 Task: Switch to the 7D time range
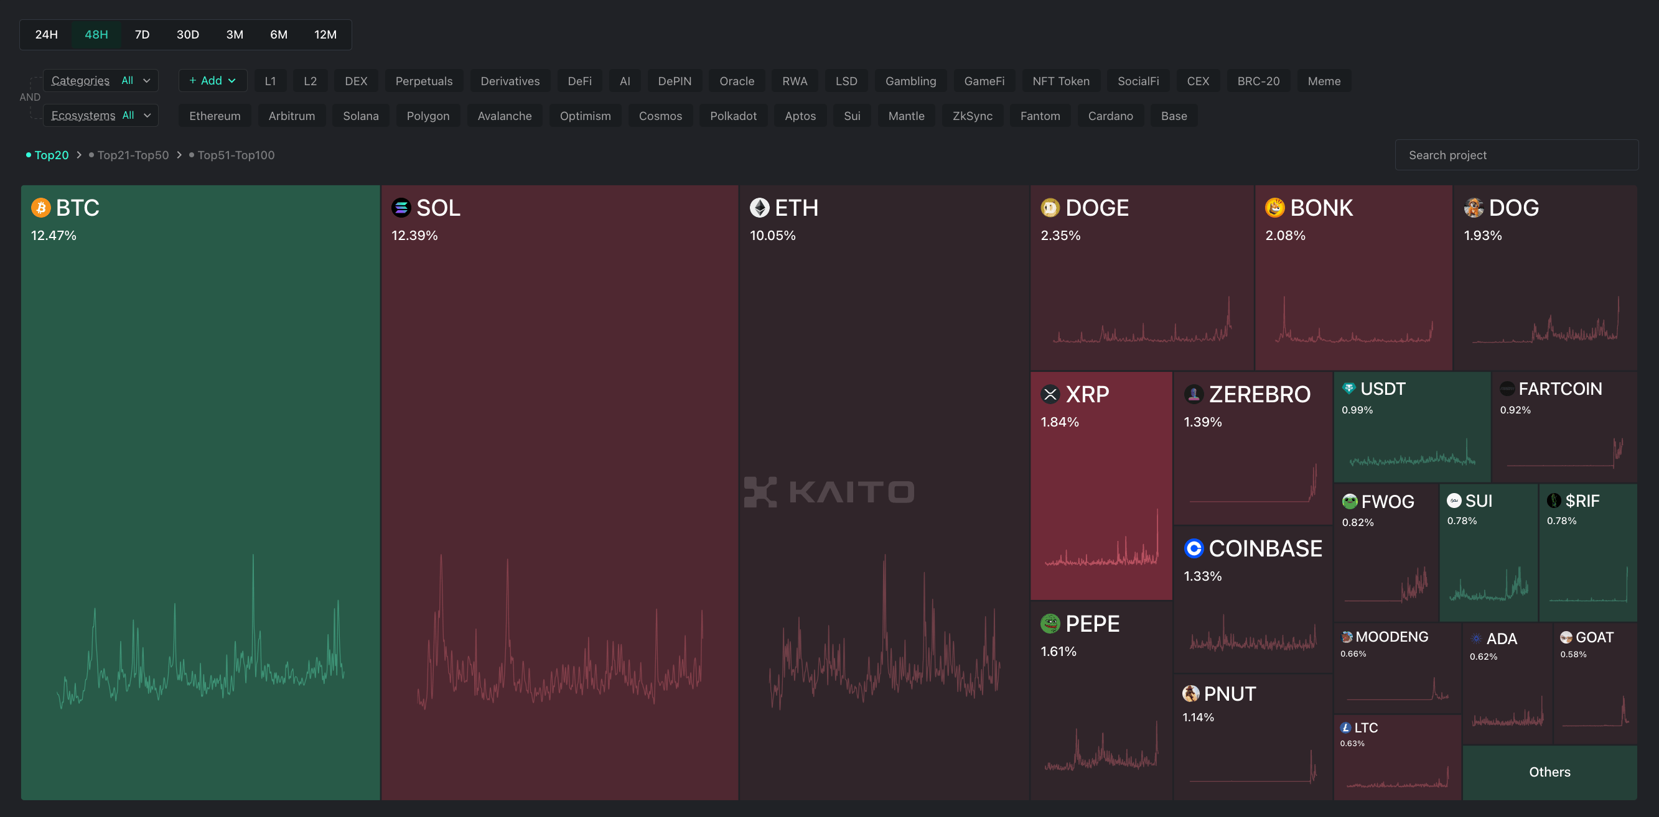click(143, 34)
